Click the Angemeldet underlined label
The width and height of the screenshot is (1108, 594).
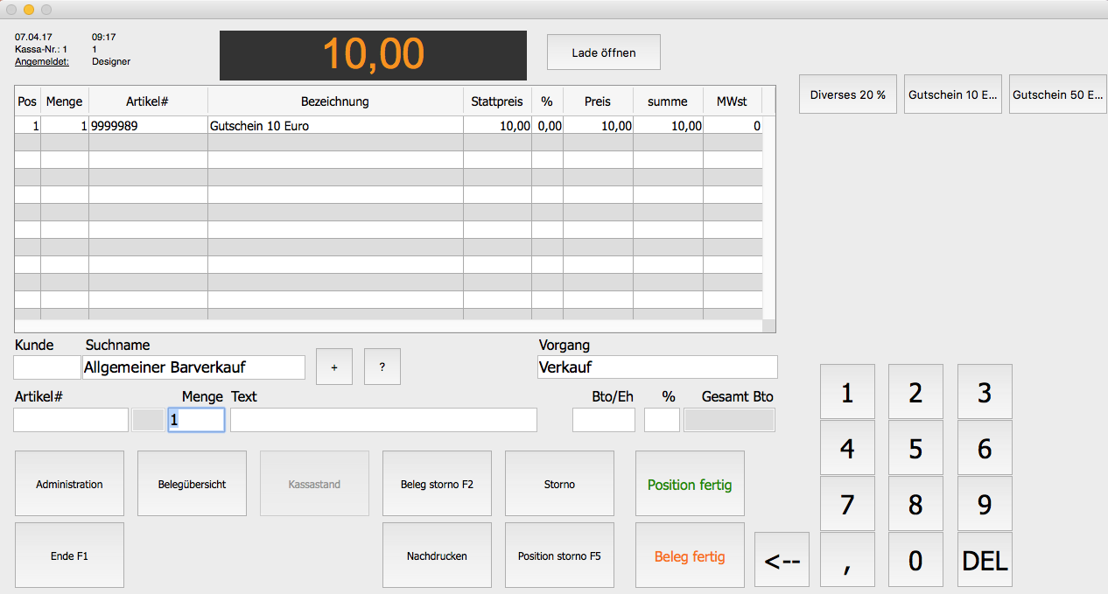click(42, 61)
